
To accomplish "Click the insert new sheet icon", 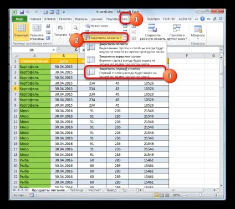I will point(124,190).
